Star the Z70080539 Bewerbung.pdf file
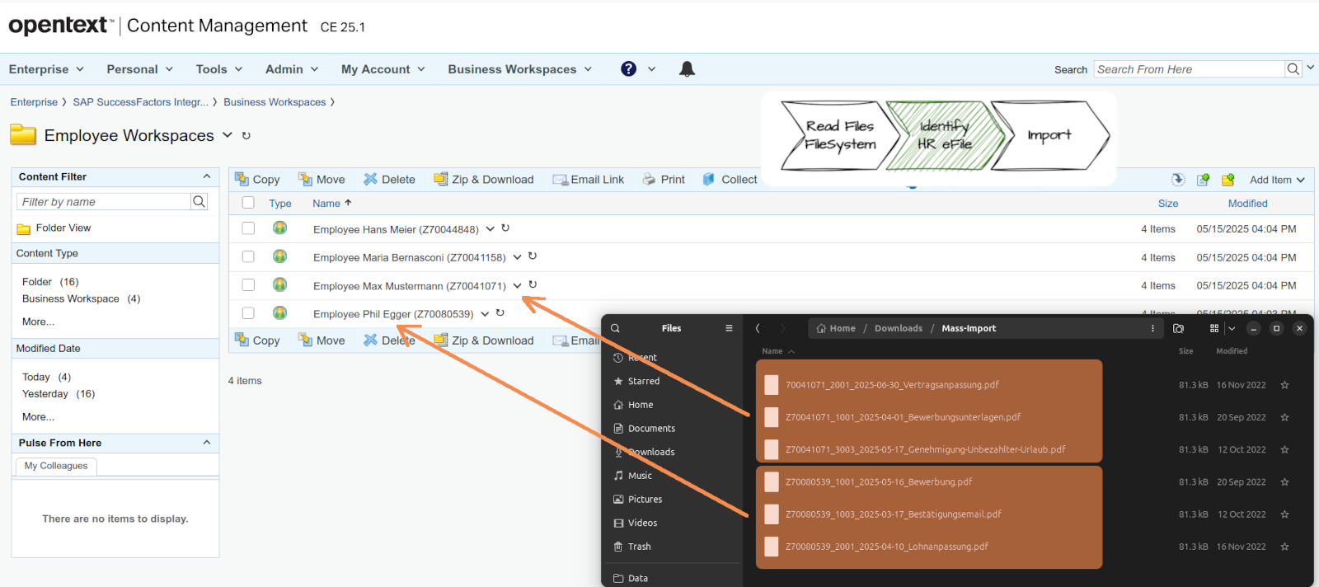This screenshot has width=1319, height=587. coord(1284,482)
